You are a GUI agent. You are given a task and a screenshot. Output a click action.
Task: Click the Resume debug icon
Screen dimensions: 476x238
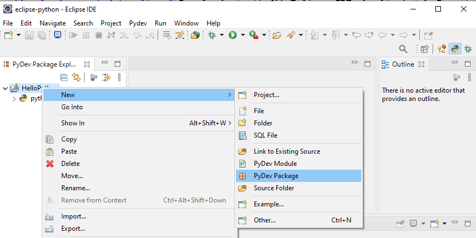73,35
